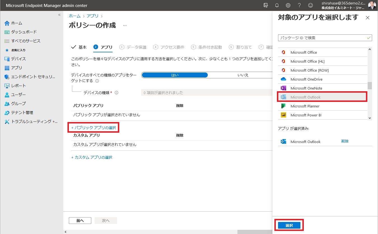Open the デバイスの種類 dropdown
This screenshot has height=234, width=378.
coord(207,93)
